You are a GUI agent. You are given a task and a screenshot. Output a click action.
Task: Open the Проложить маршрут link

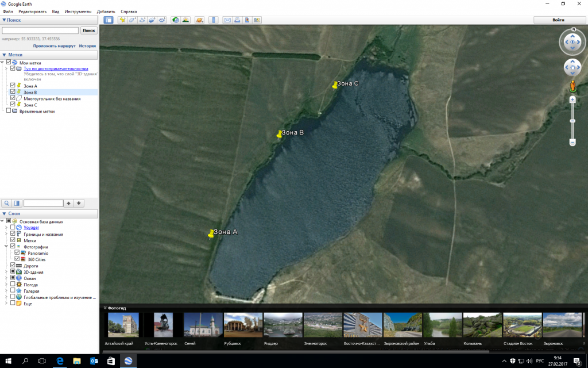tap(54, 46)
